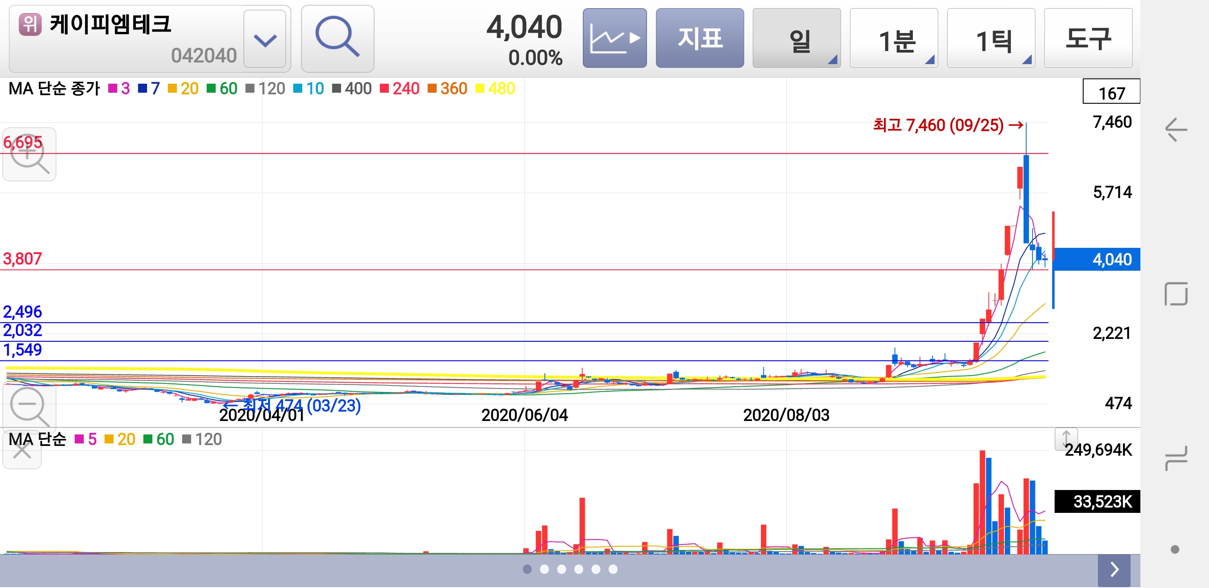Select the first page indicator dot

point(527,569)
